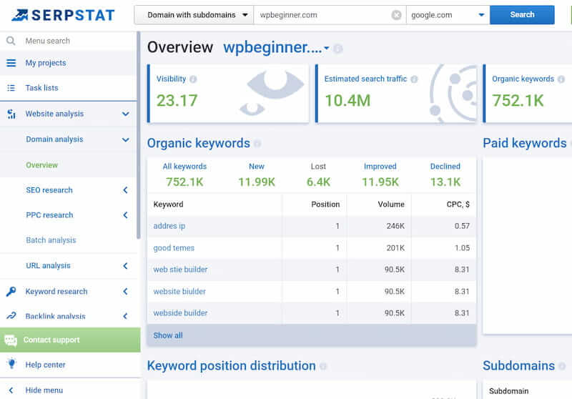Screen dimensions: 572x399
Task: Select Batch analysis menu item
Action: click(x=51, y=240)
